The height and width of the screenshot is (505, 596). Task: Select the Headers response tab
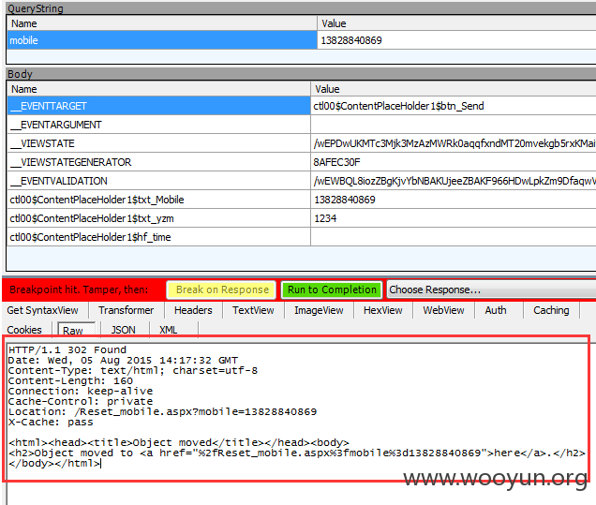(x=193, y=310)
